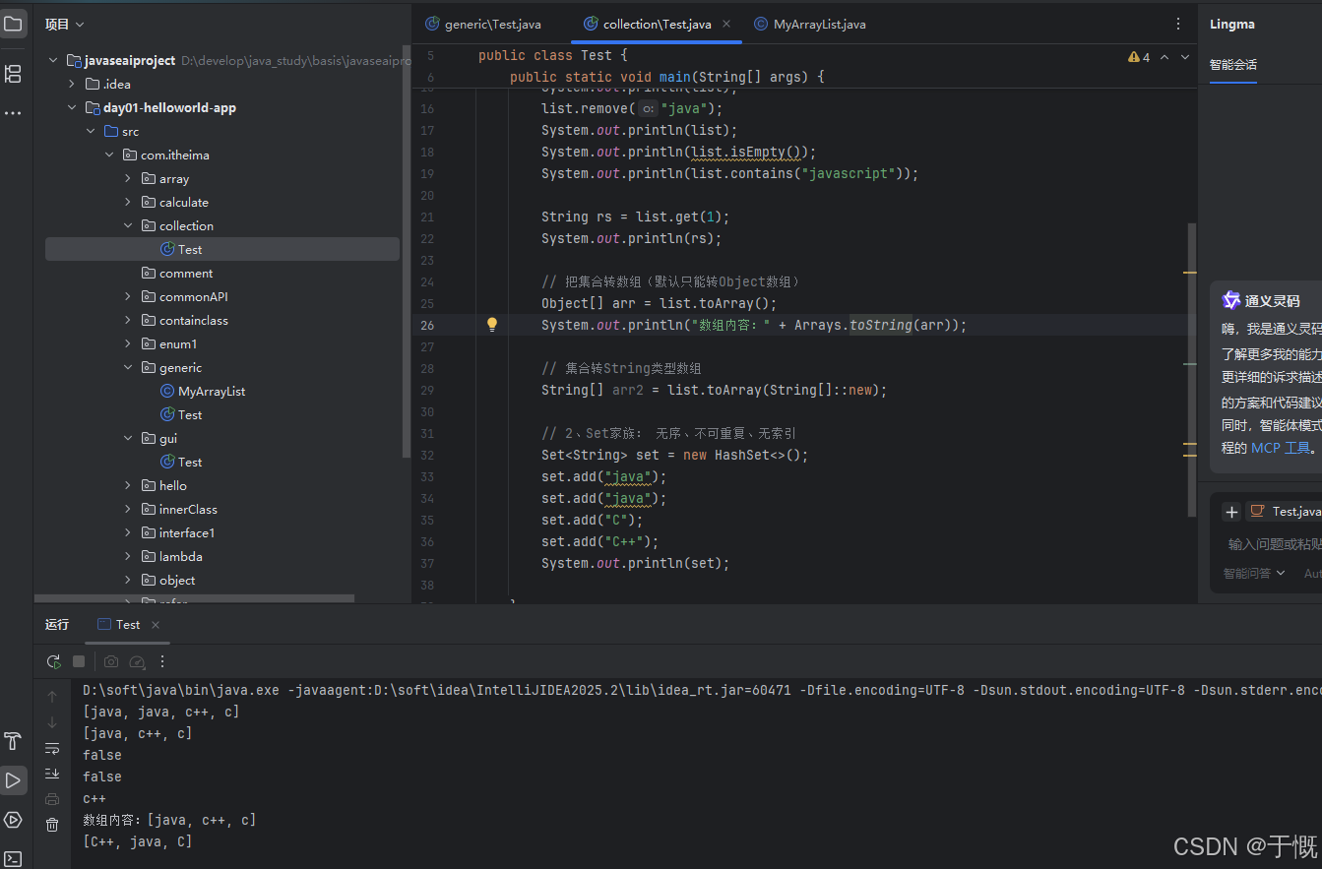Click the Lingma question input field
Image resolution: width=1322 pixels, height=869 pixels.
tap(1273, 543)
